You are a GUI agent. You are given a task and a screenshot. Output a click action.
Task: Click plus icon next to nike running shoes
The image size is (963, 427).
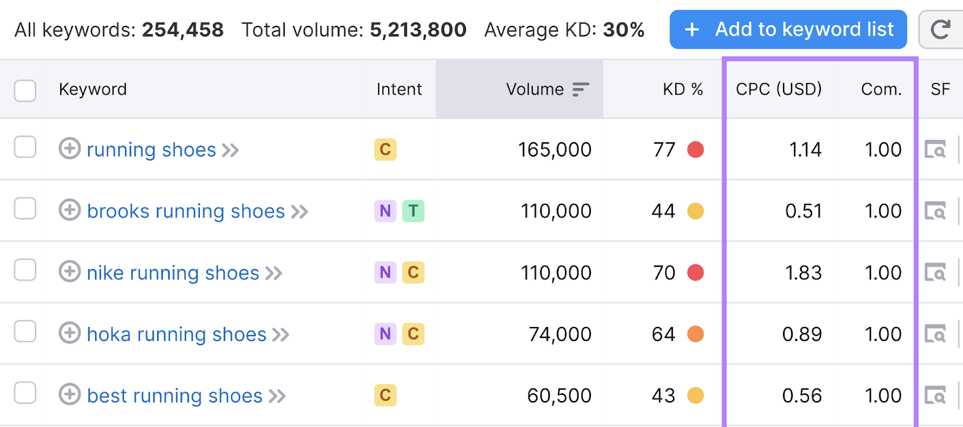[x=70, y=271]
